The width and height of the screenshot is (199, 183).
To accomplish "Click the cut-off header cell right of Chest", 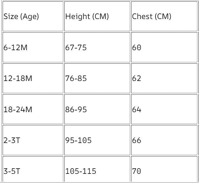I will coord(198,16).
